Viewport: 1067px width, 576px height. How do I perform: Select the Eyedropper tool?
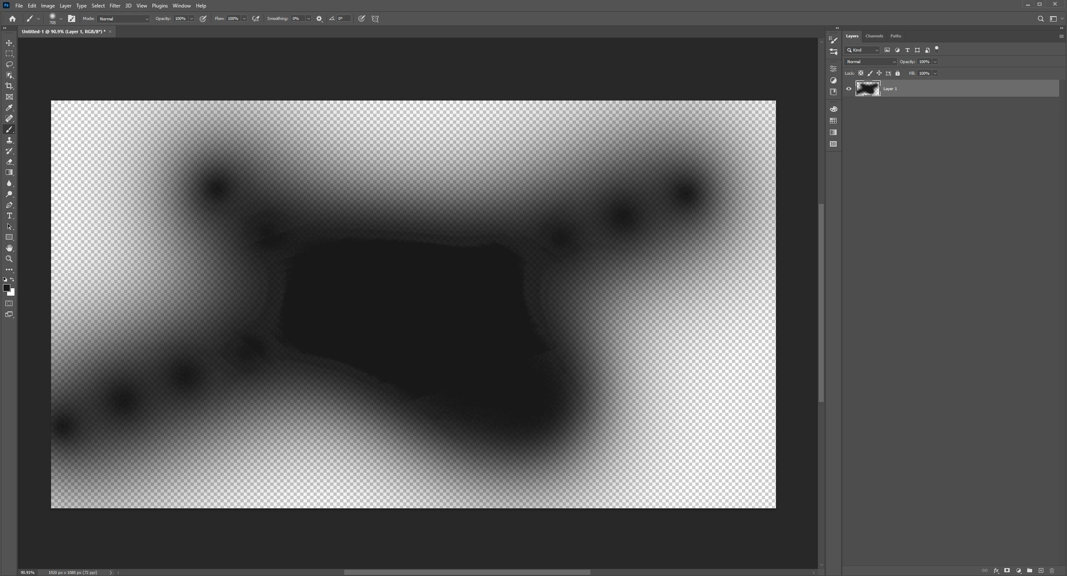pyautogui.click(x=9, y=108)
